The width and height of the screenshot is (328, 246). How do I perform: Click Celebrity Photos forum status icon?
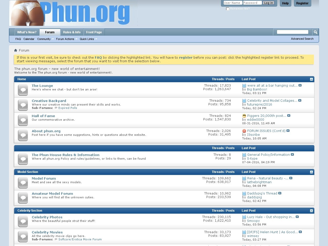[23, 221]
